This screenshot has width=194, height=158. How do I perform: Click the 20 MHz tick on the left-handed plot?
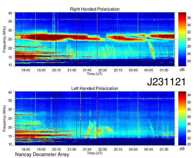tap(10, 127)
